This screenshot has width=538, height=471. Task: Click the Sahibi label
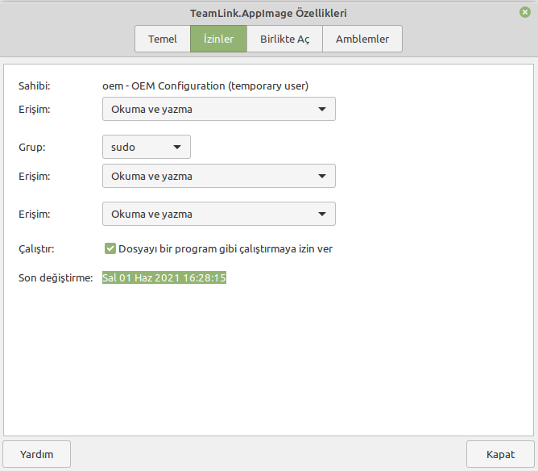point(35,85)
